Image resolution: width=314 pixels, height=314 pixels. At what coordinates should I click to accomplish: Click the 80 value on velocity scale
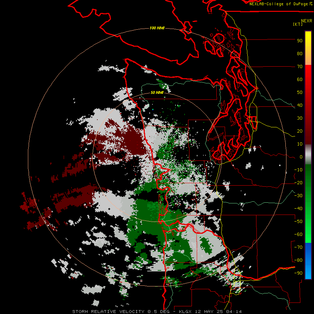coord(300,54)
